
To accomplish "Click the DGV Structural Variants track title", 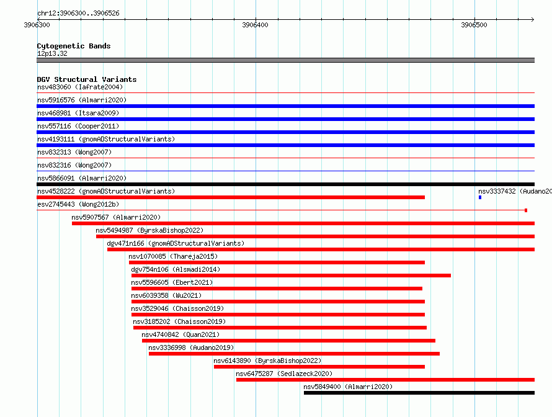I will [87, 79].
